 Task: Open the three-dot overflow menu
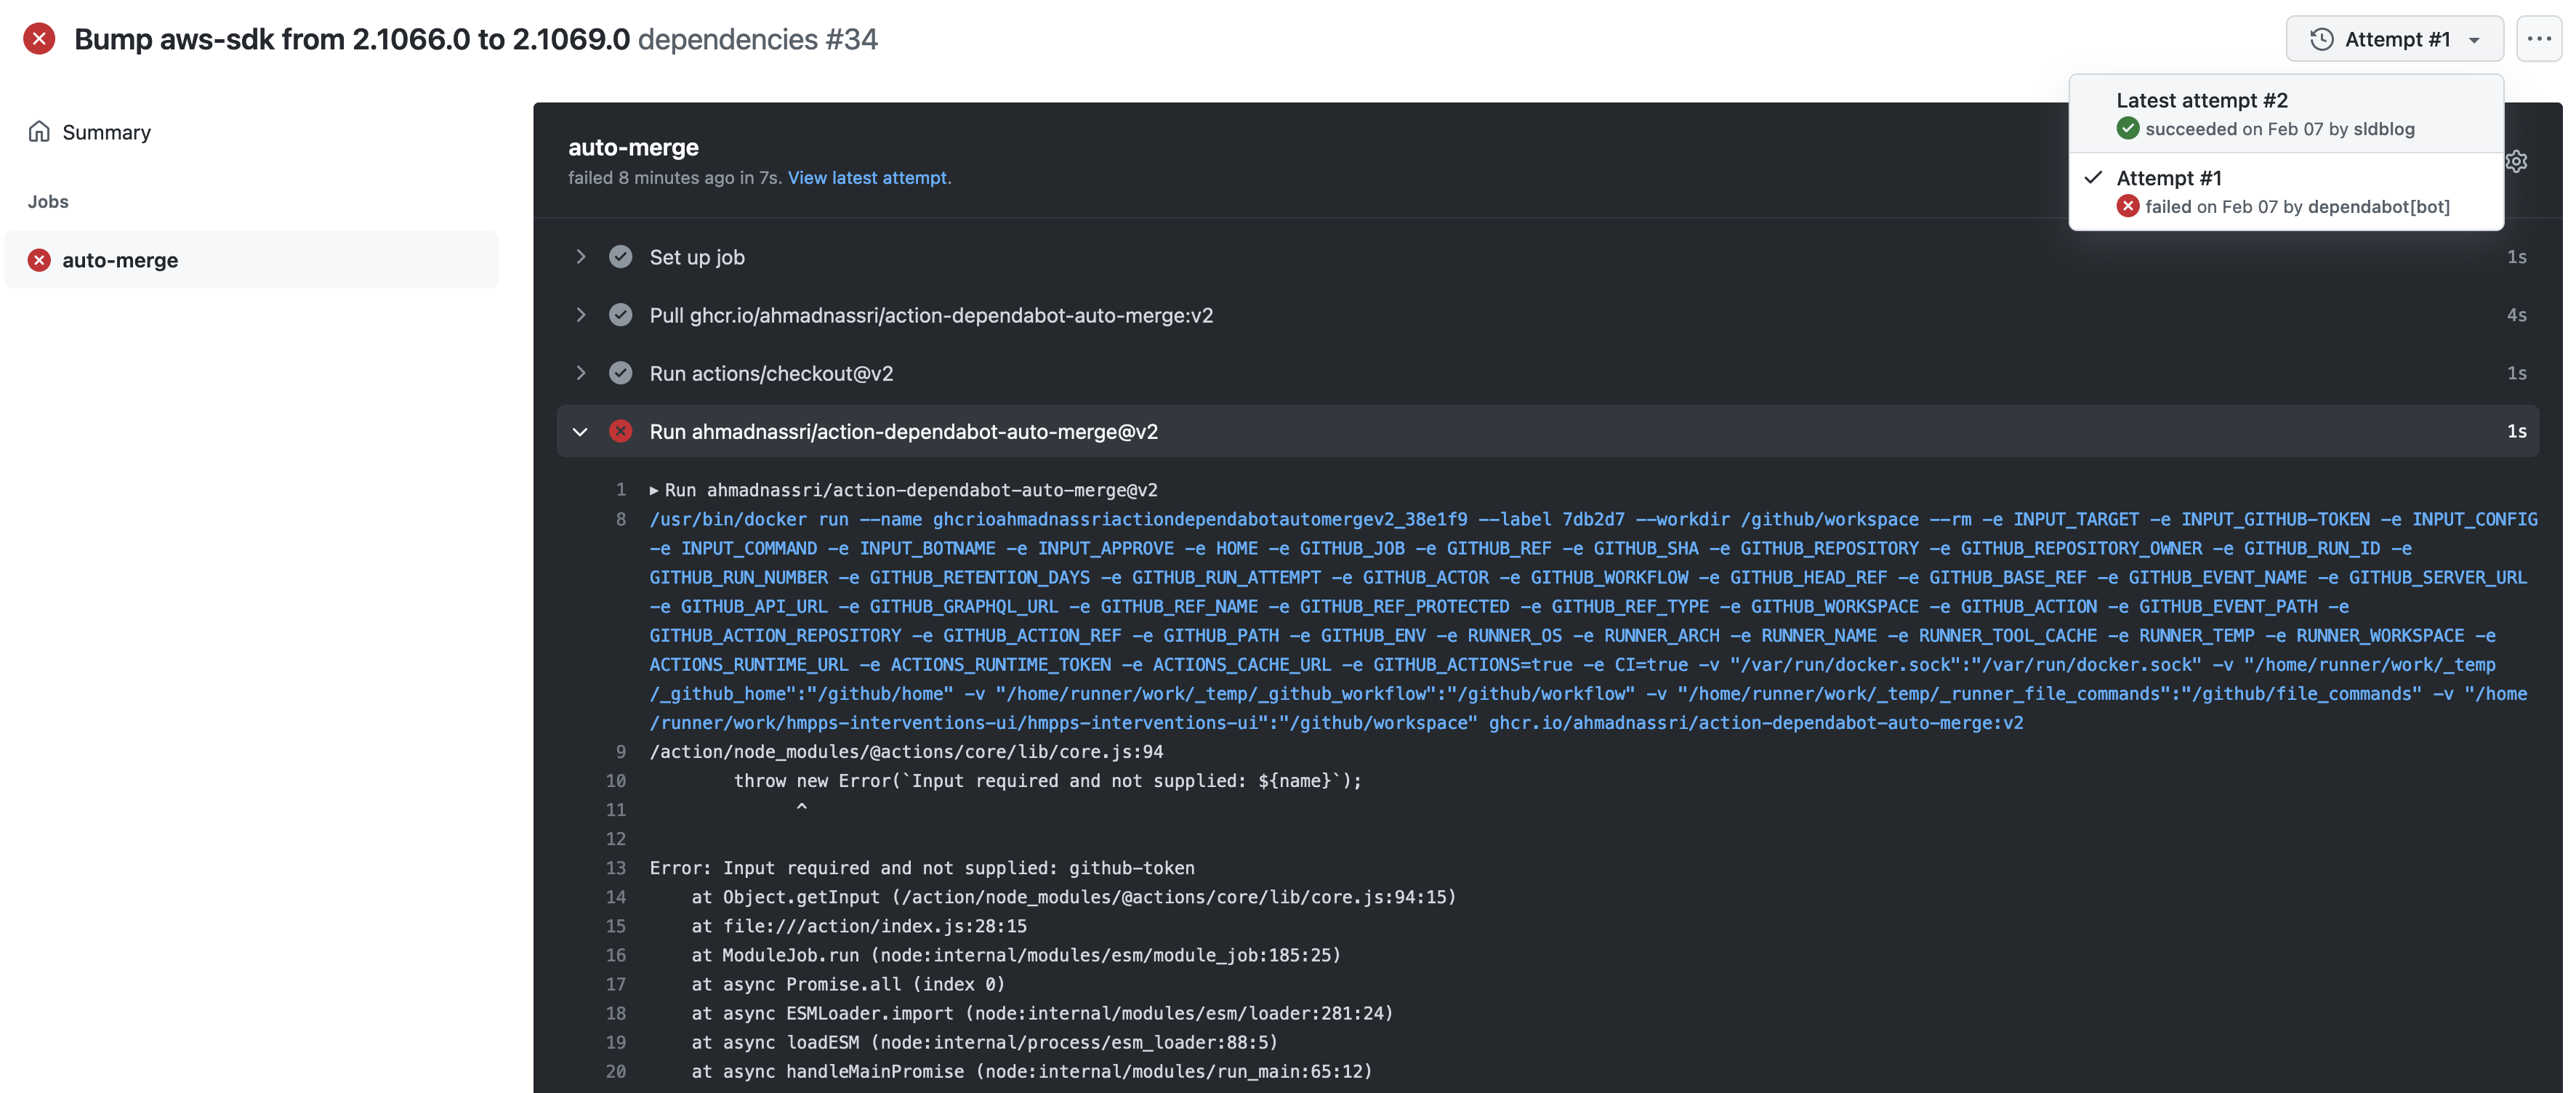(x=2538, y=38)
